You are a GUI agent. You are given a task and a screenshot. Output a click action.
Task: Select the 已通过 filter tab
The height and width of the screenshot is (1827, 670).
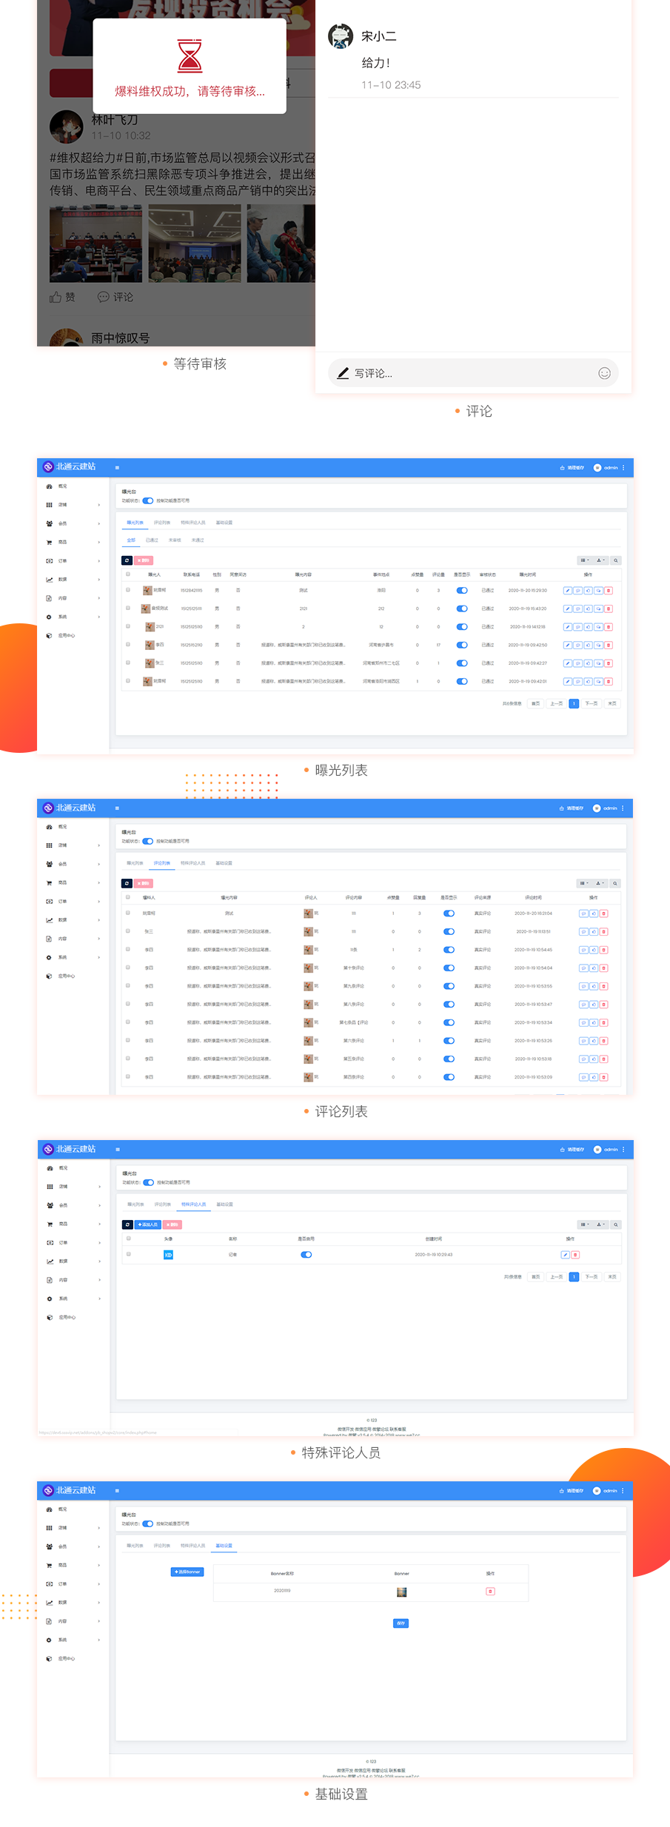pyautogui.click(x=152, y=540)
